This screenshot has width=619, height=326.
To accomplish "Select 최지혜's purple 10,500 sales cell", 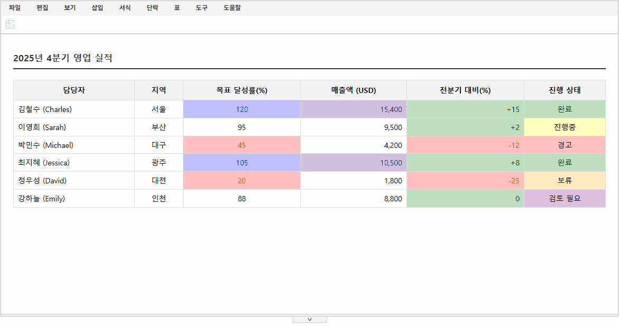I will click(x=353, y=162).
